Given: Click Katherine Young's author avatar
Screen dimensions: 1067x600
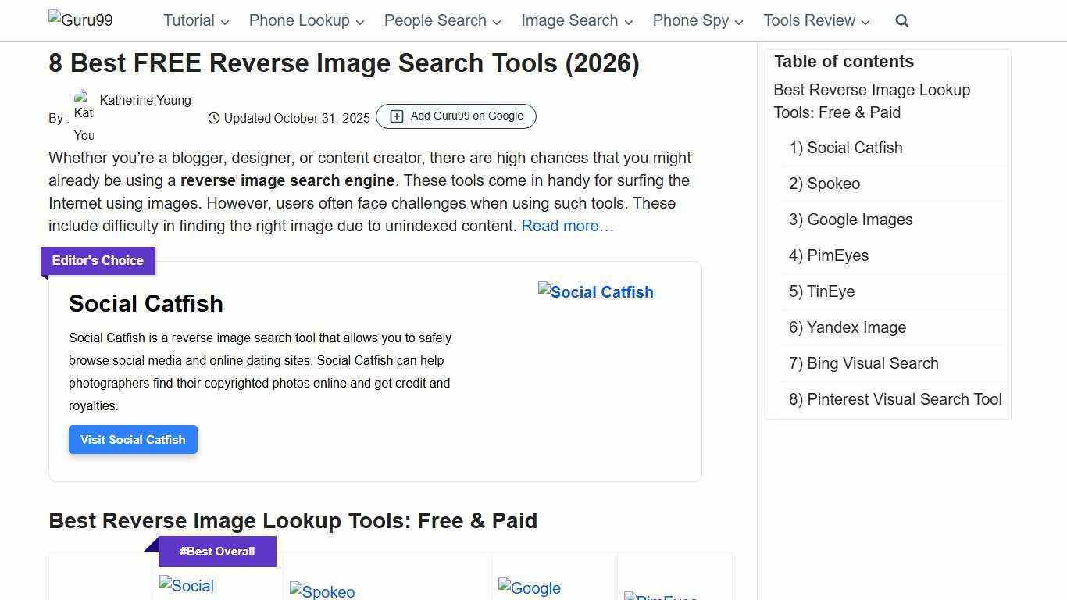Looking at the screenshot, I should tap(84, 116).
